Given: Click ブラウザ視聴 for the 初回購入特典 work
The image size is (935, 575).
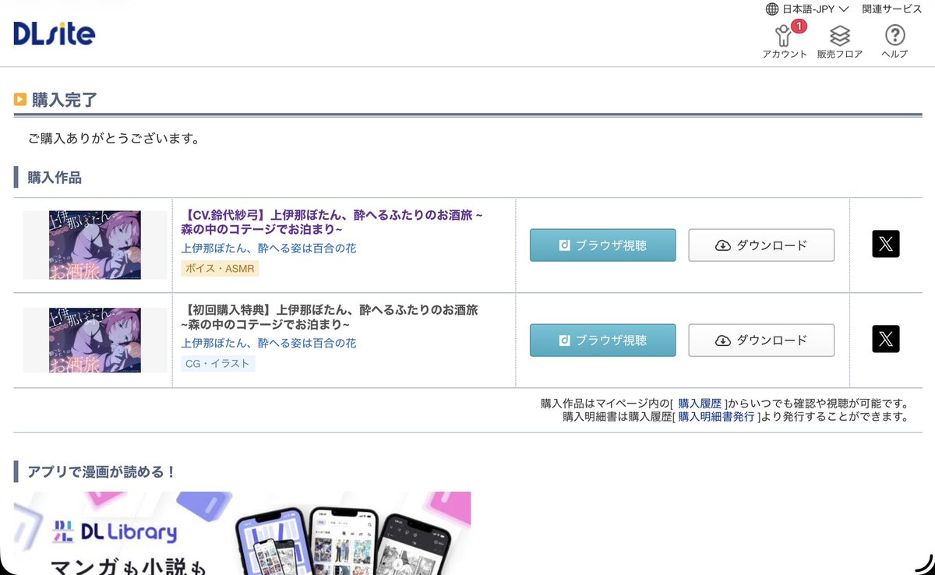Looking at the screenshot, I should [603, 340].
